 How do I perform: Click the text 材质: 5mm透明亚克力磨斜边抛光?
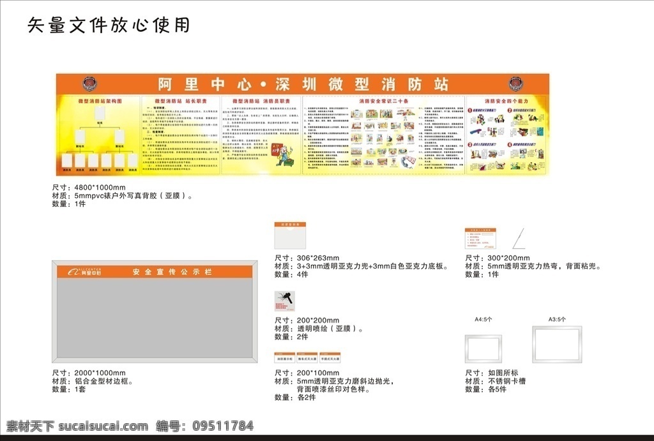335,381
